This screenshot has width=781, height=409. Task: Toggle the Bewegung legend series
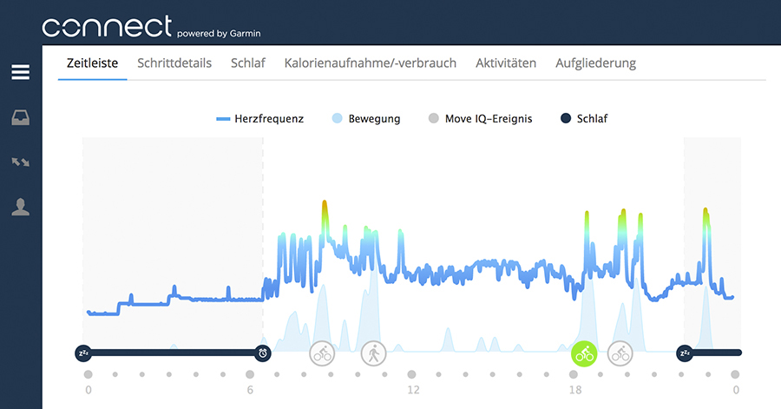pos(365,119)
